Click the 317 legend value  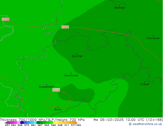click(x=73, y=125)
